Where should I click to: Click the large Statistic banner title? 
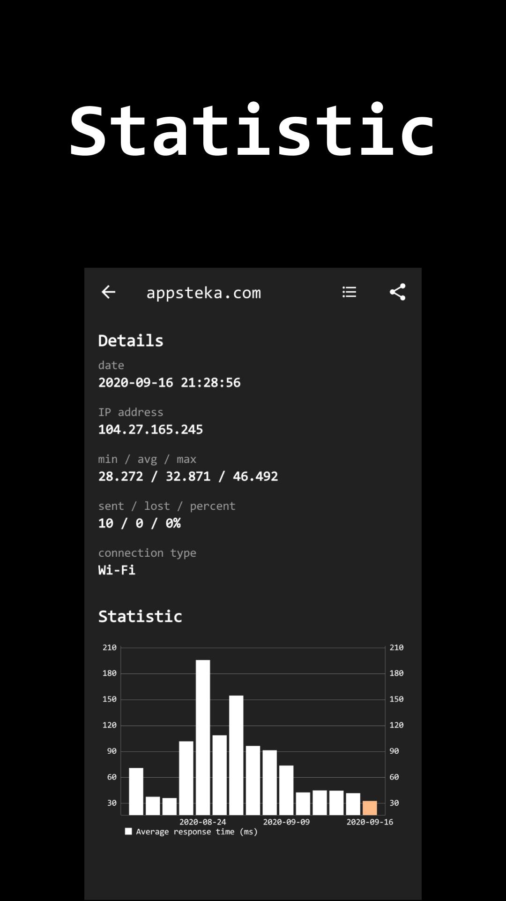point(253,130)
